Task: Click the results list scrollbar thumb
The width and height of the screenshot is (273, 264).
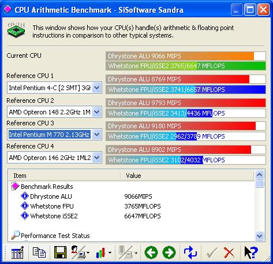Action: click(x=259, y=183)
